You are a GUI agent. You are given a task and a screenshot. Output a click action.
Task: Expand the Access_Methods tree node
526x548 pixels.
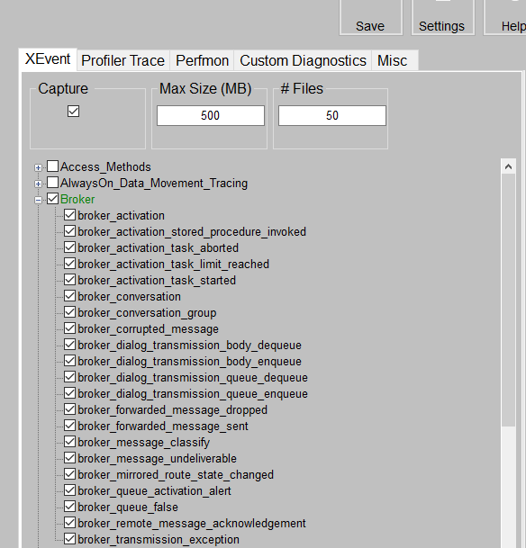(x=38, y=167)
